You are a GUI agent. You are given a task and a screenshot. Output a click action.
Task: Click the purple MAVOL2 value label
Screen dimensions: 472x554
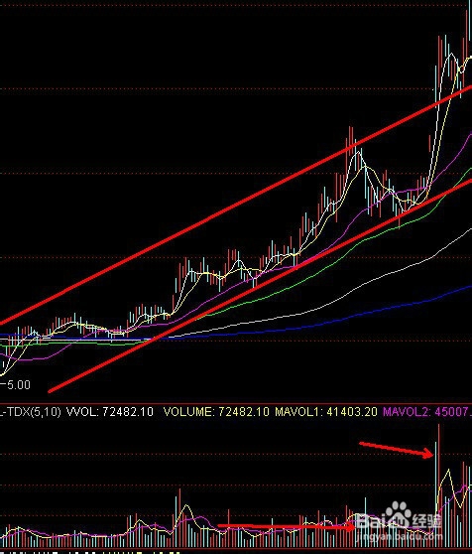click(x=427, y=412)
